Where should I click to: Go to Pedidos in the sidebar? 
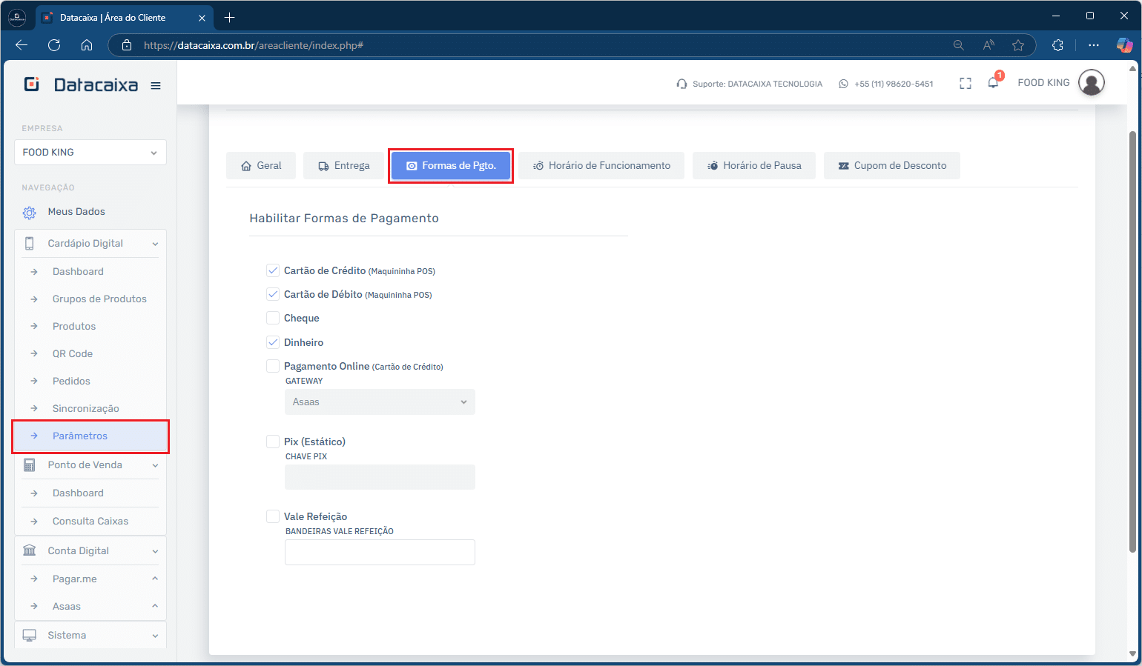click(x=71, y=382)
